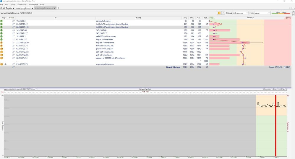Select hop 6 green circle icon
295x159 pixels.
[1, 36]
